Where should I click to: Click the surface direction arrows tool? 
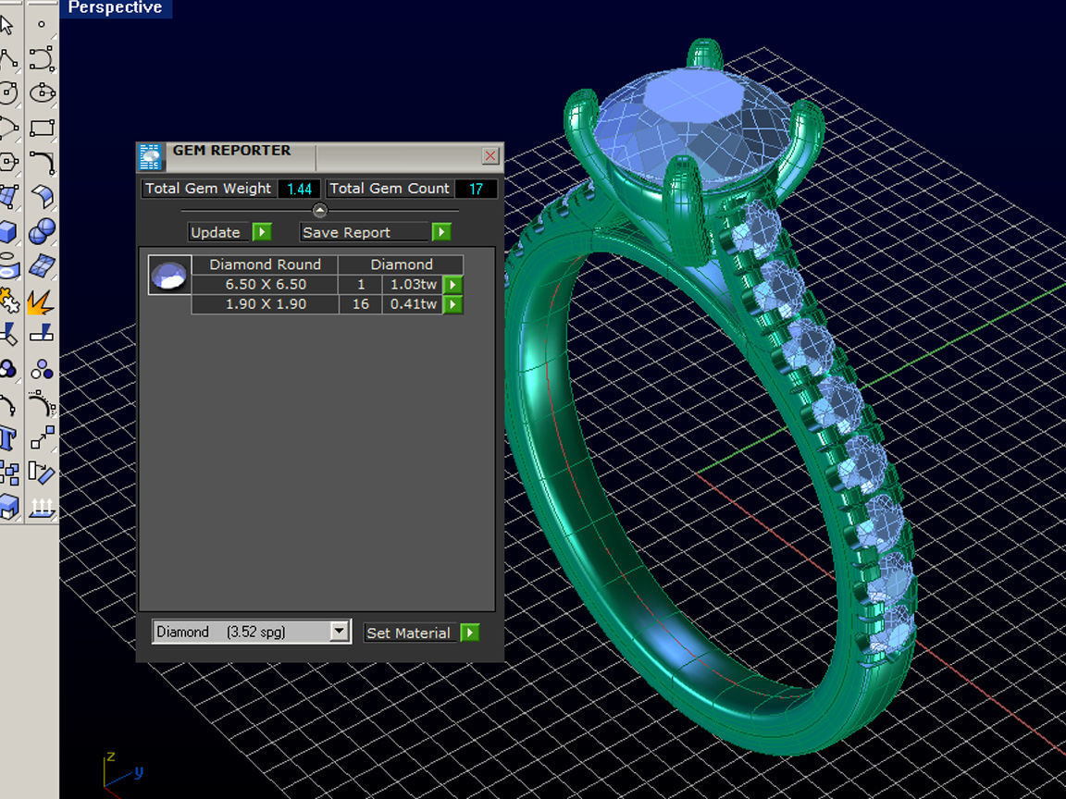(x=42, y=507)
